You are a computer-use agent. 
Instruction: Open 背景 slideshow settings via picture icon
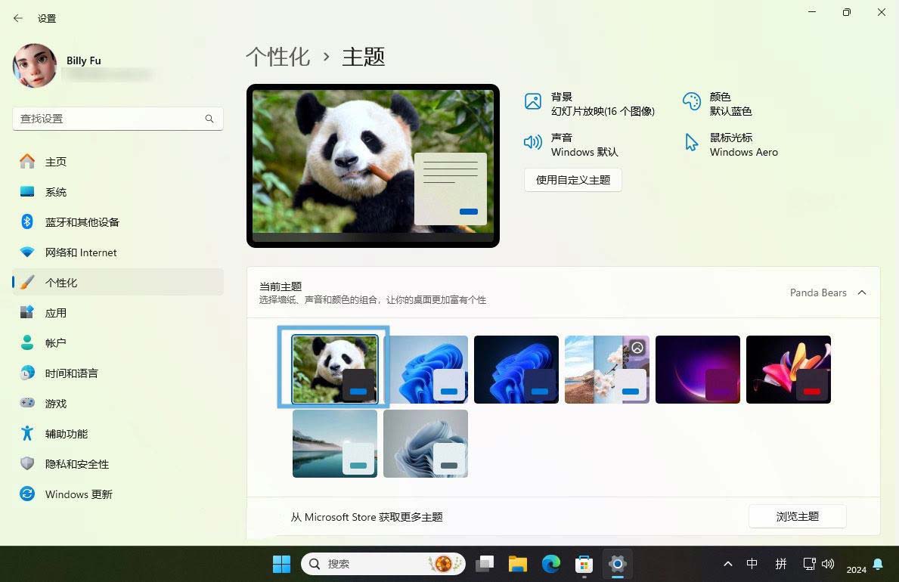pyautogui.click(x=533, y=101)
